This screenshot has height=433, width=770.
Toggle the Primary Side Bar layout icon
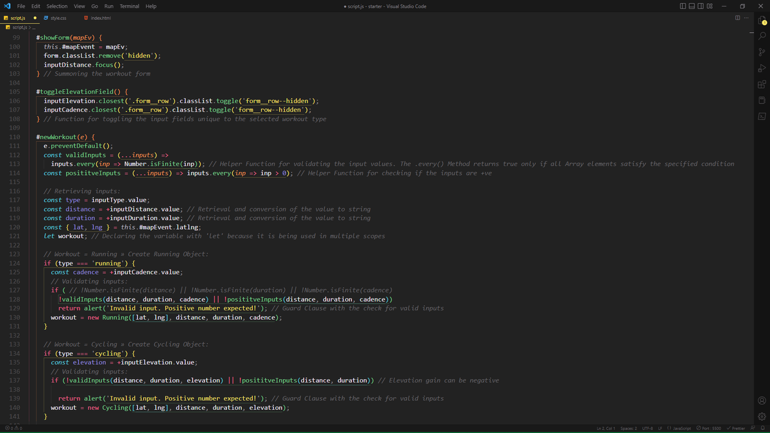(x=683, y=6)
